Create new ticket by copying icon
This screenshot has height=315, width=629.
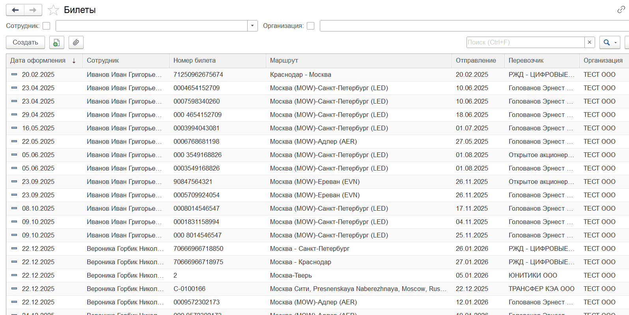pyautogui.click(x=57, y=43)
